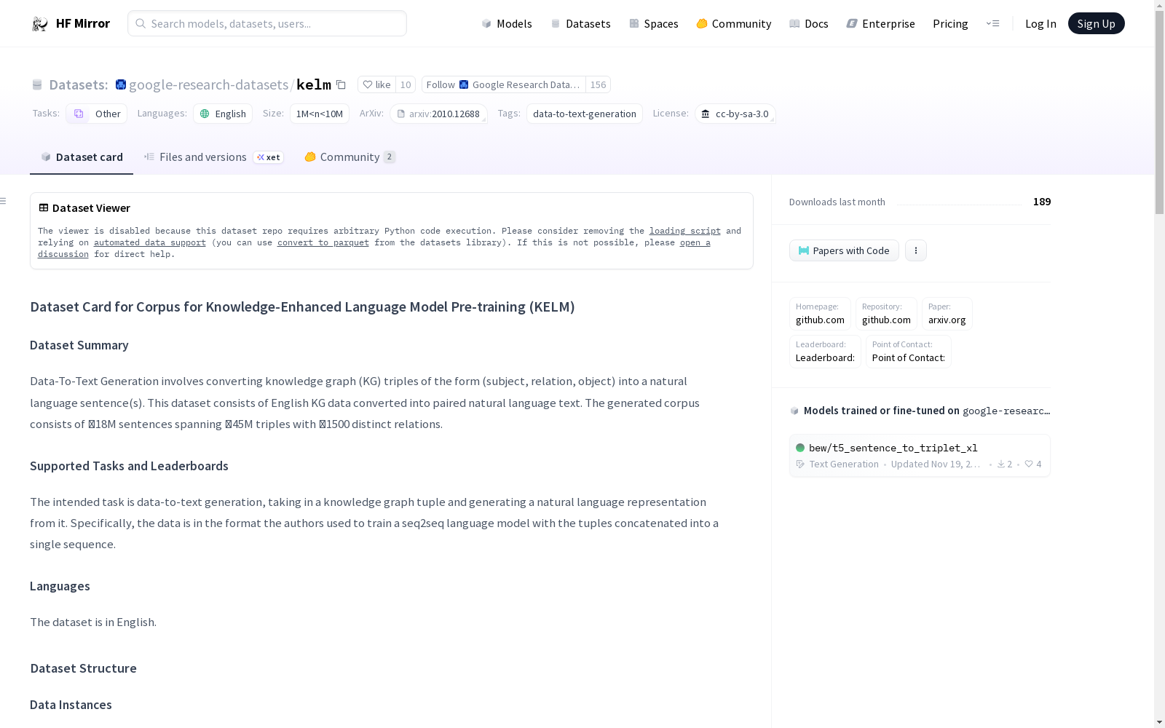This screenshot has width=1165, height=728.
Task: Filter by the English language tag
Action: (x=223, y=114)
